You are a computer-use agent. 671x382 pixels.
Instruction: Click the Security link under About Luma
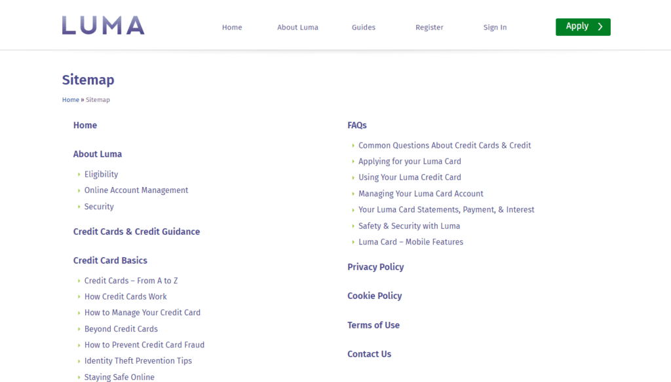coord(99,206)
